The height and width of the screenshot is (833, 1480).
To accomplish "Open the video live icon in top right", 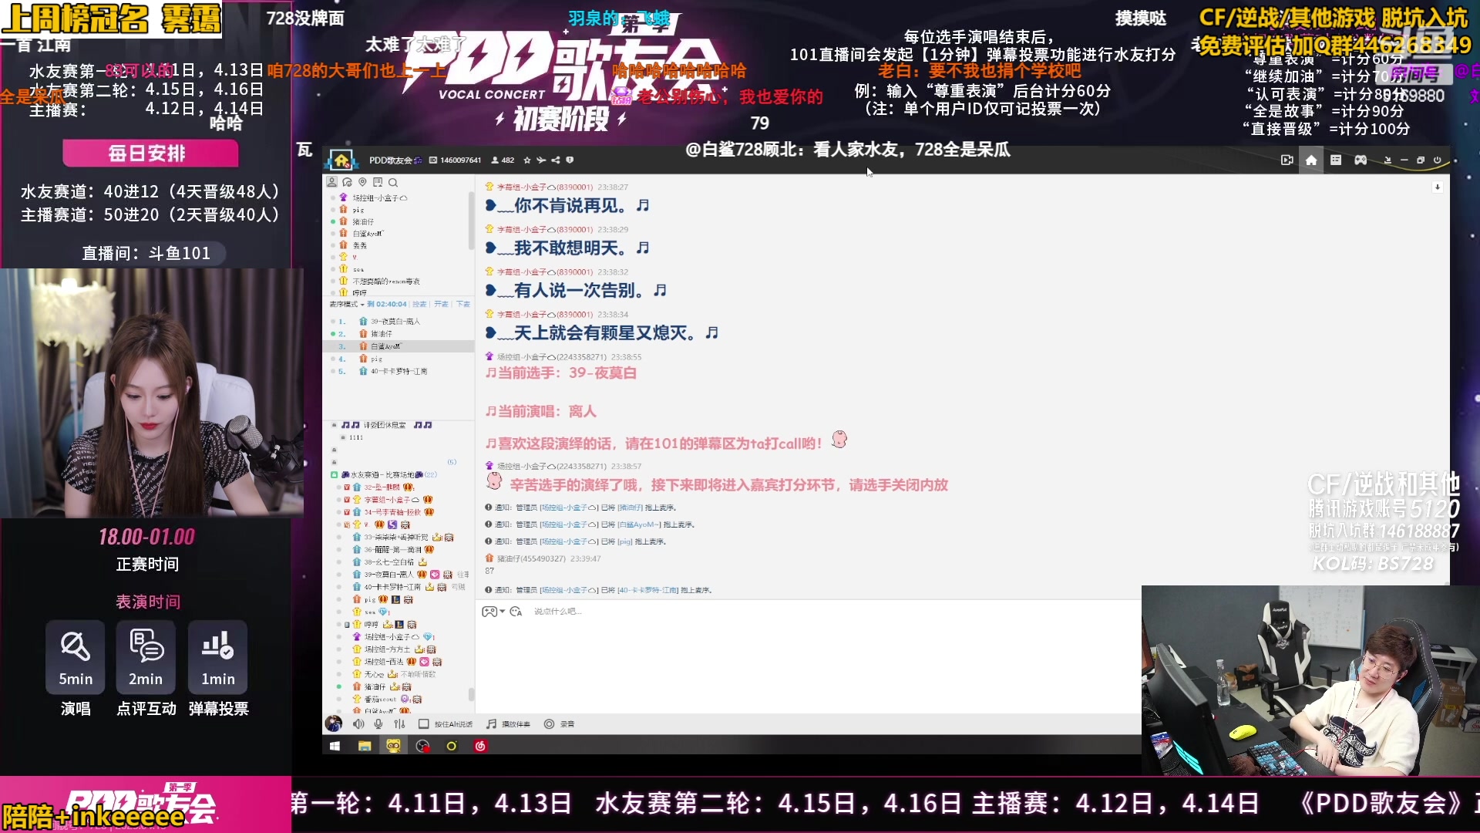I will coord(1287,160).
